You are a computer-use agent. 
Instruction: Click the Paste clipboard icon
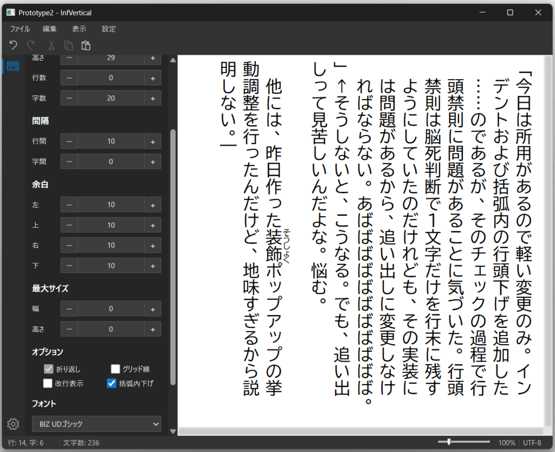tap(86, 46)
